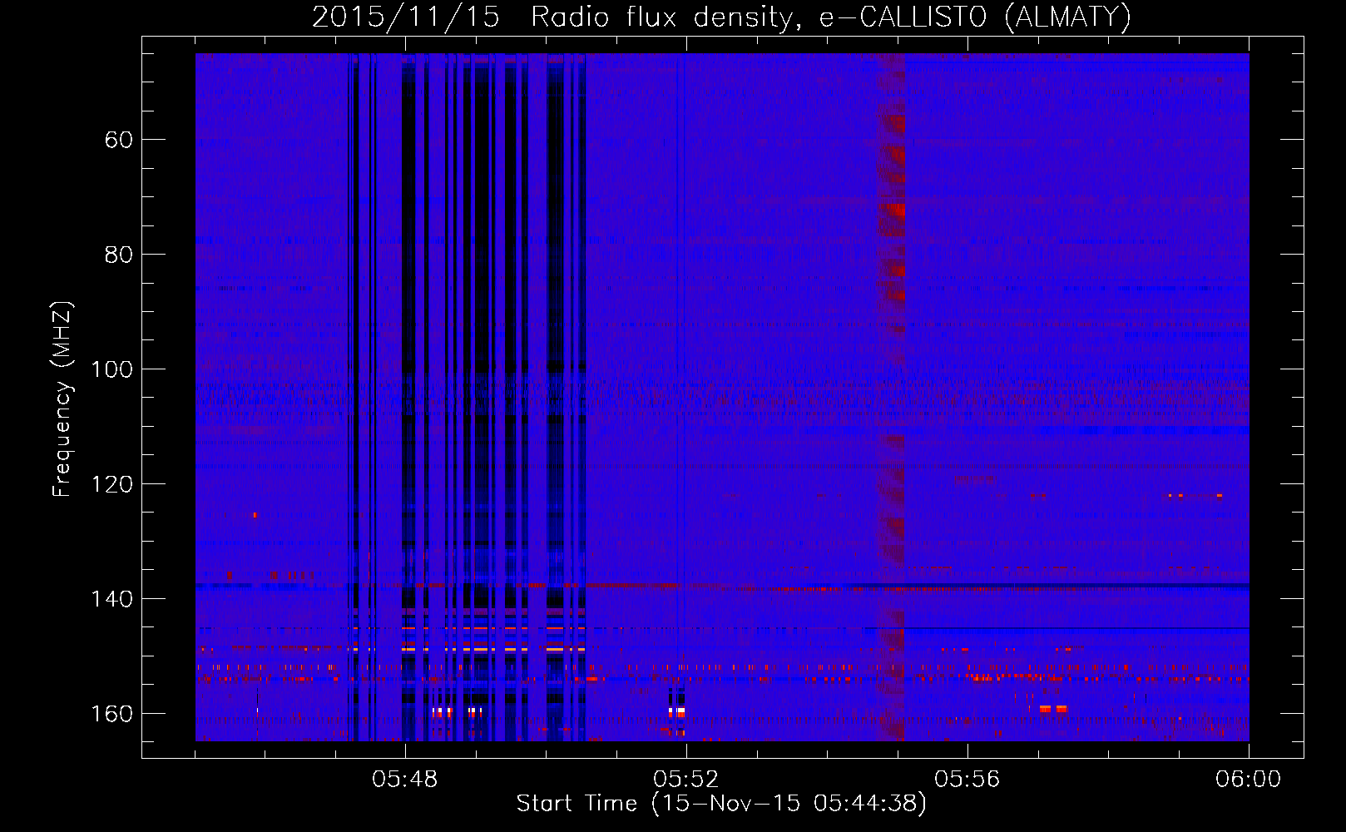Click the '60' frequency tick label
The height and width of the screenshot is (832, 1346).
119,139
